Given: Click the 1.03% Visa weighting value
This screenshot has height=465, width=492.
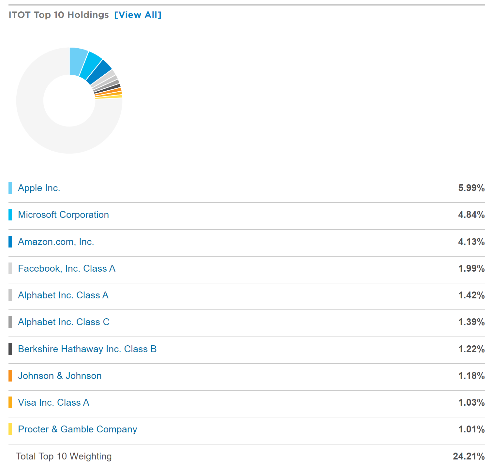Looking at the screenshot, I should [x=471, y=402].
